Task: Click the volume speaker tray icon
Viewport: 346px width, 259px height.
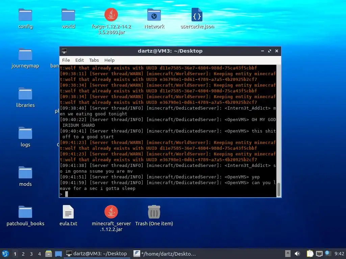Action: coord(297,254)
